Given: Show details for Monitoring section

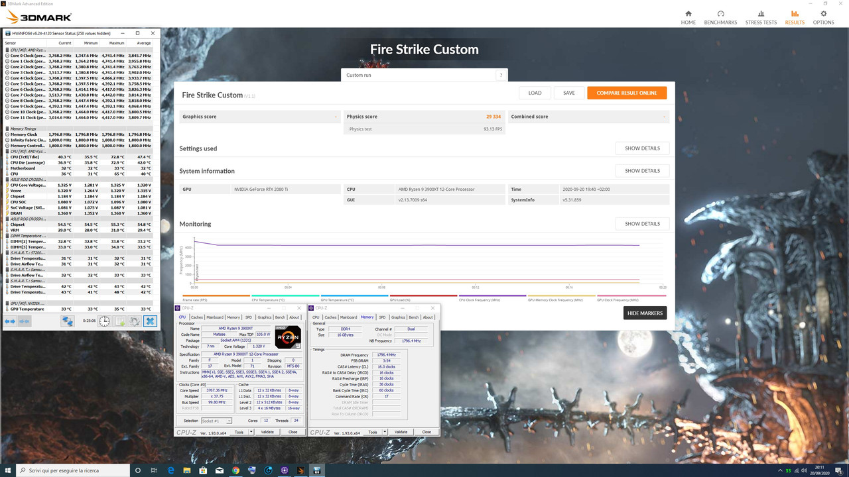Looking at the screenshot, I should [x=642, y=224].
